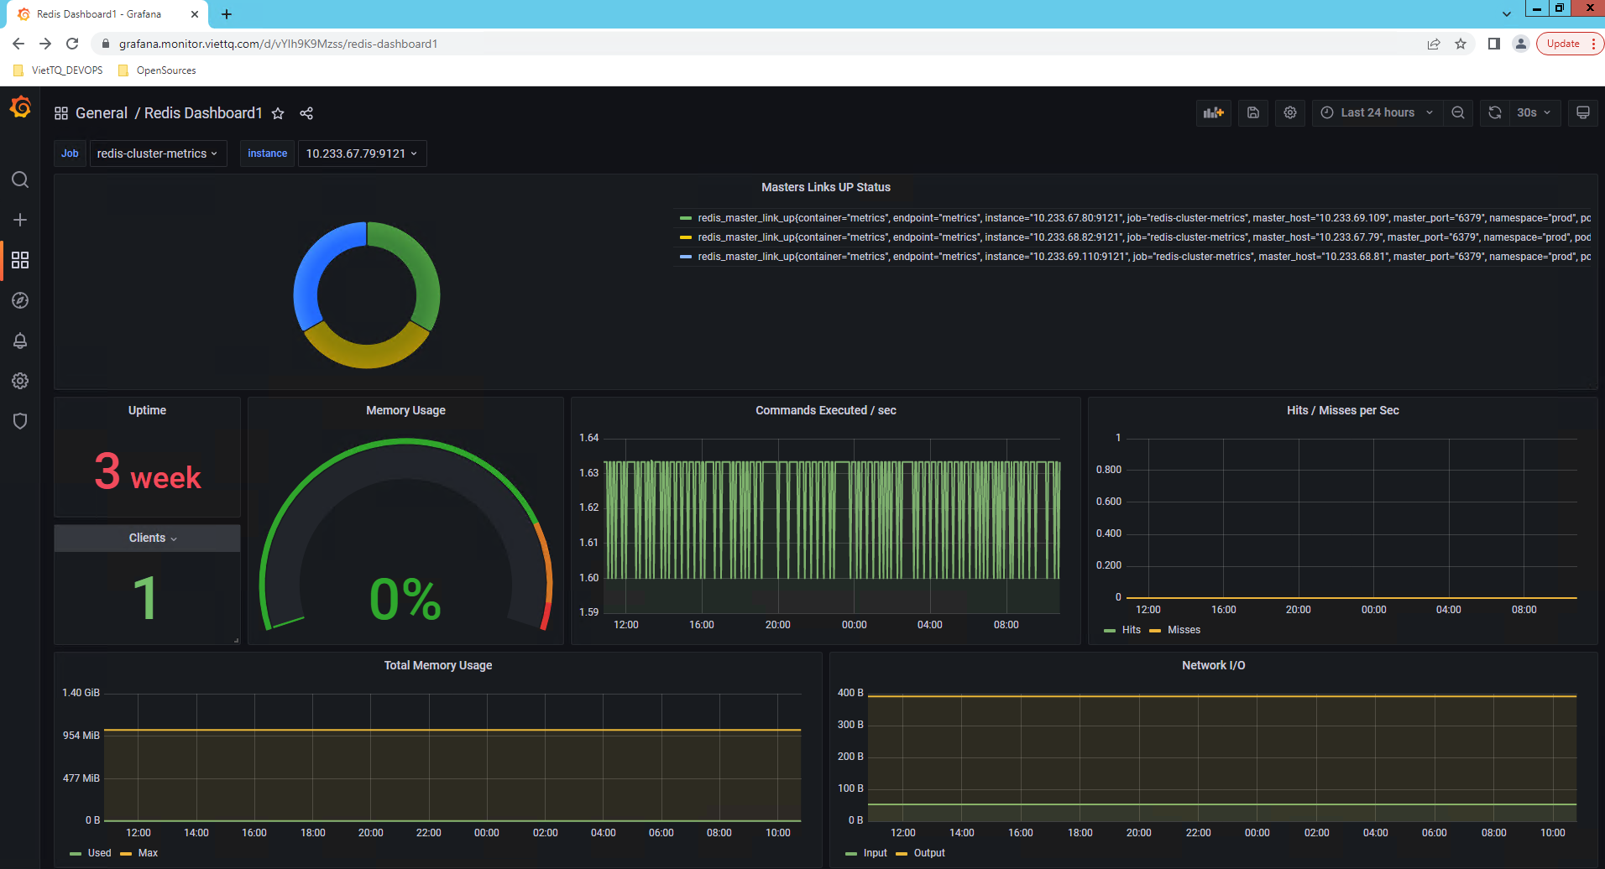Open the VietTQ_DEVOPS bookmarks folder
The image size is (1605, 869).
tap(58, 70)
